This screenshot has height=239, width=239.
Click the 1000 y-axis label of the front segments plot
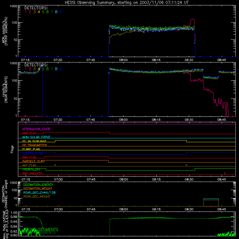[x=13, y=6]
